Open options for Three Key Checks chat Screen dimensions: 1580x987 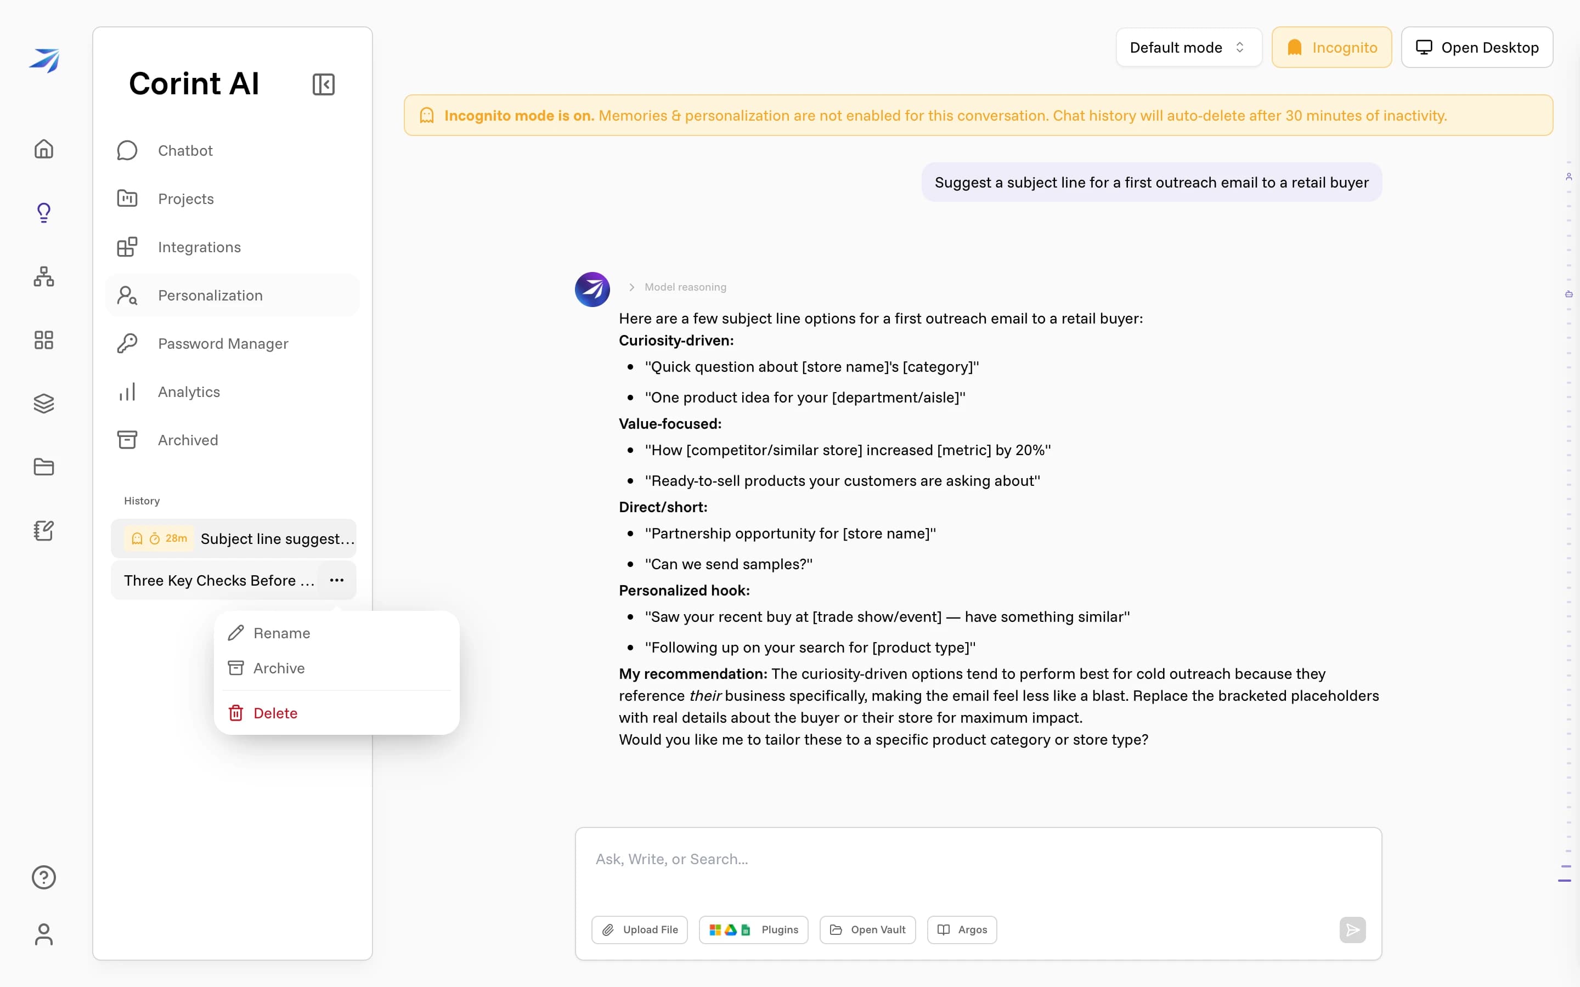tap(336, 580)
